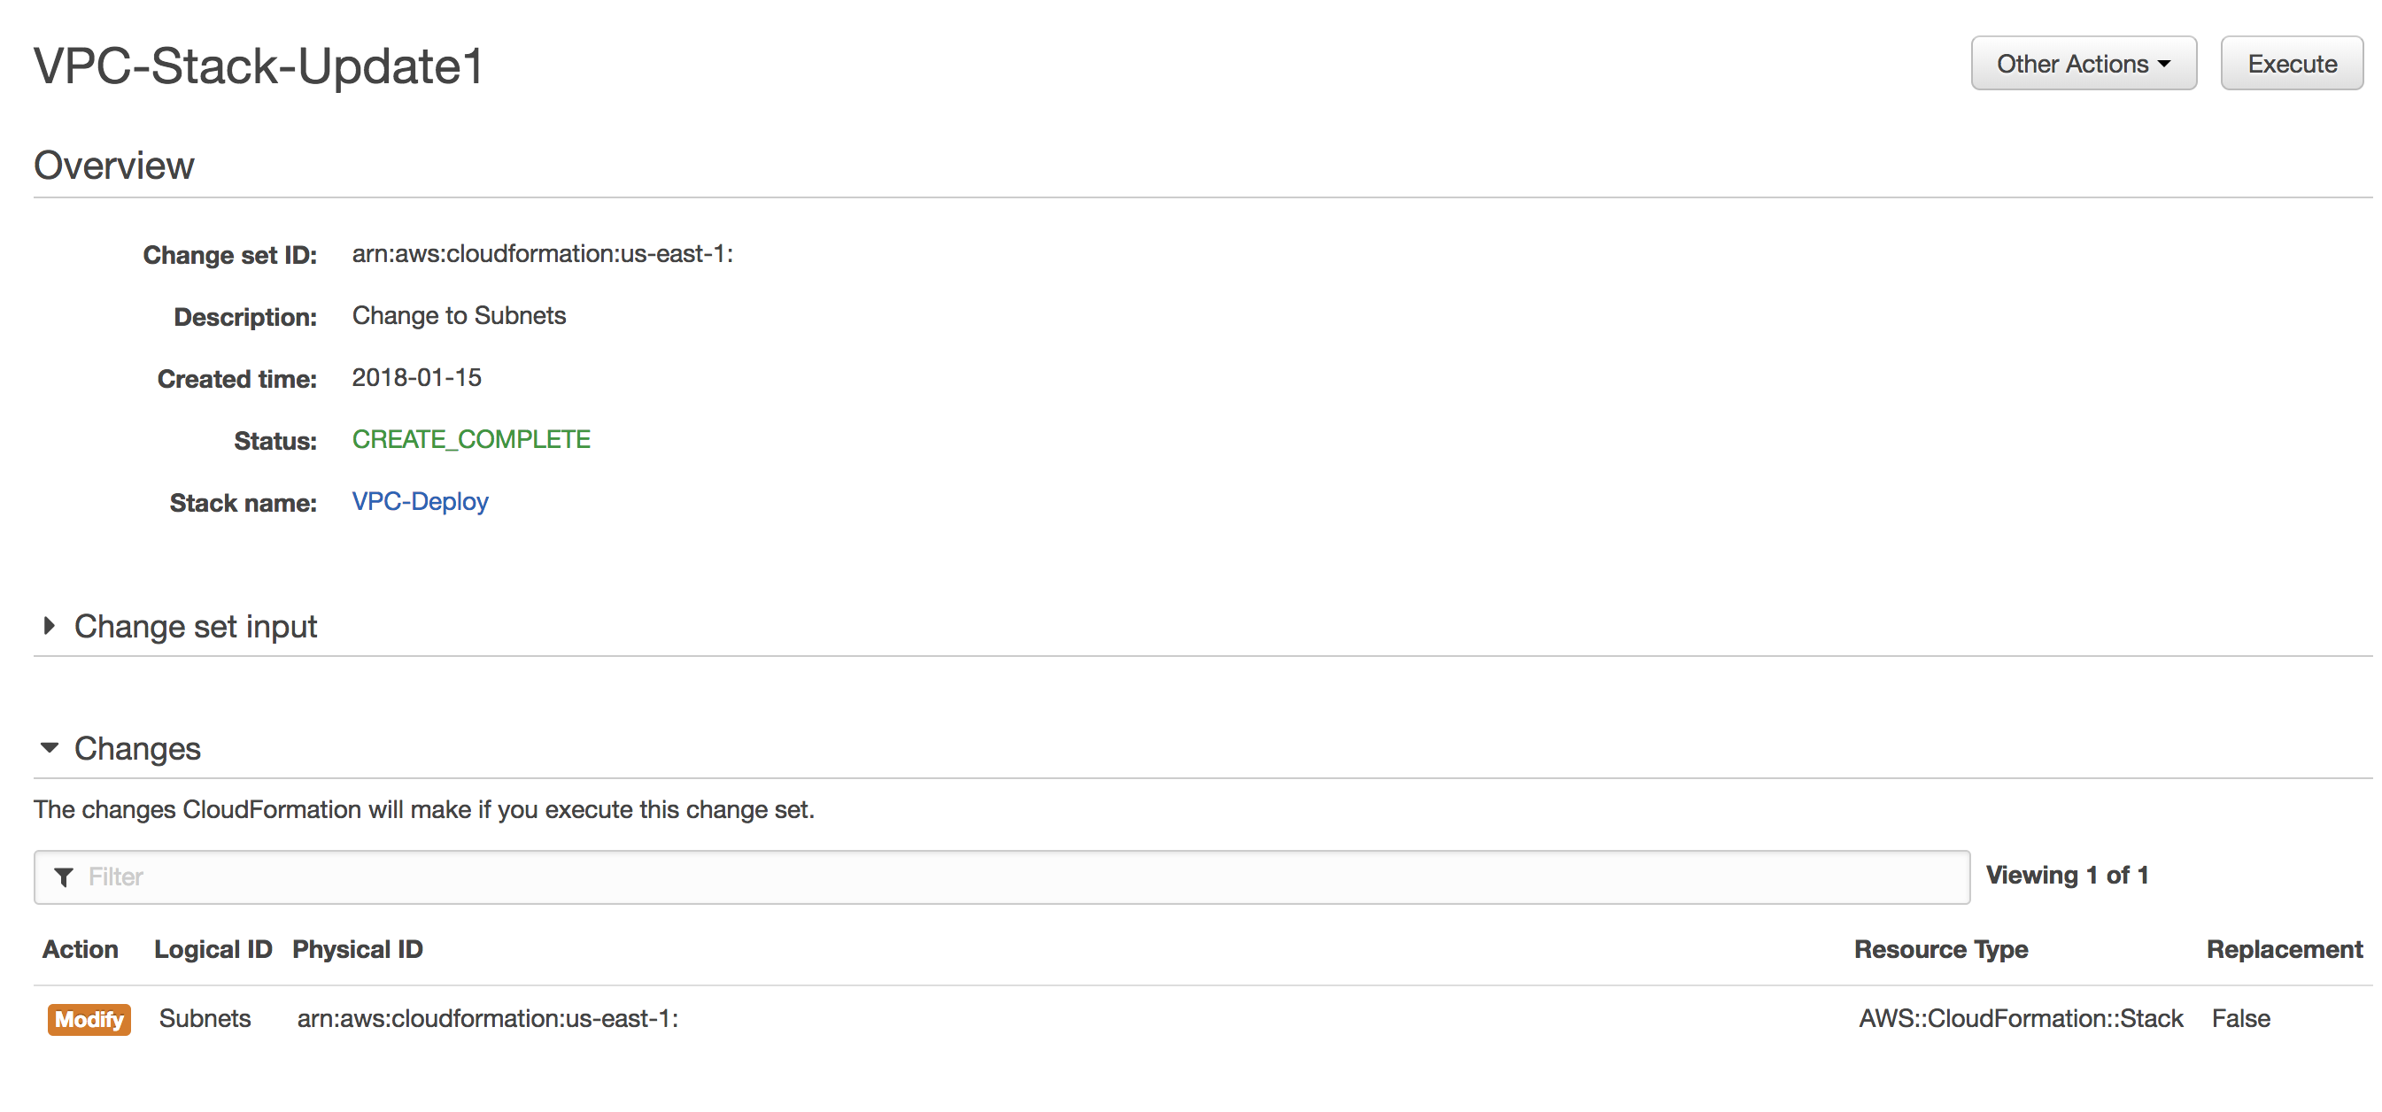
Task: Click the funnel filter icon
Action: (64, 876)
